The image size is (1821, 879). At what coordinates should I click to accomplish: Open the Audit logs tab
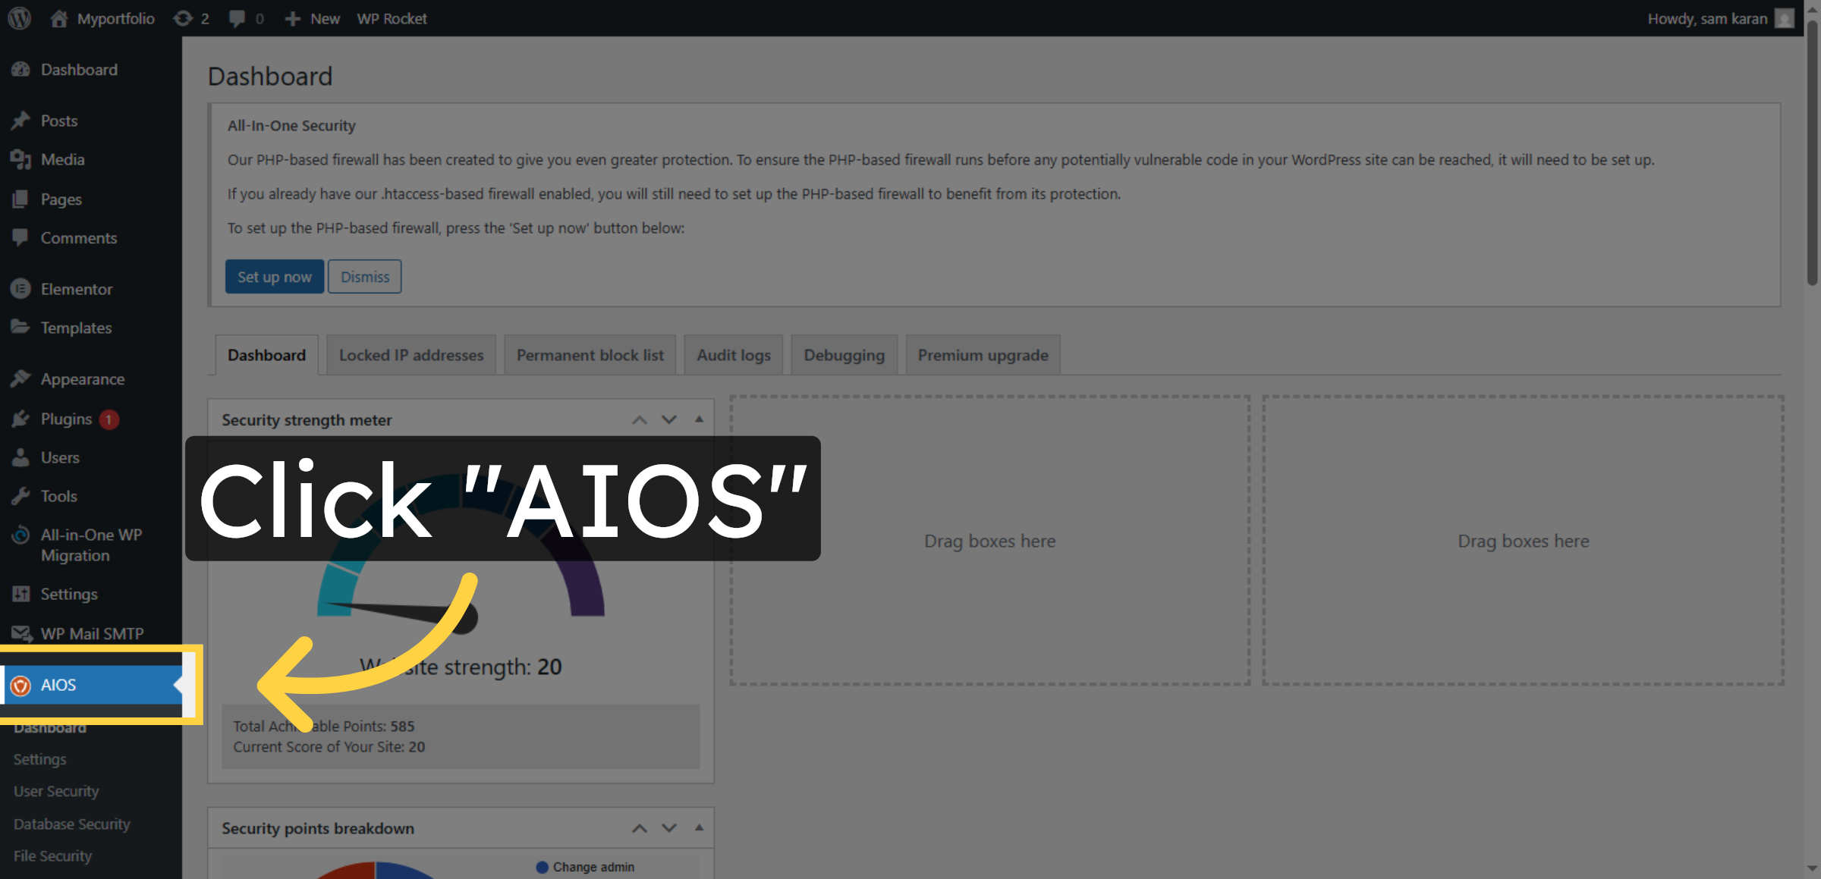(733, 354)
